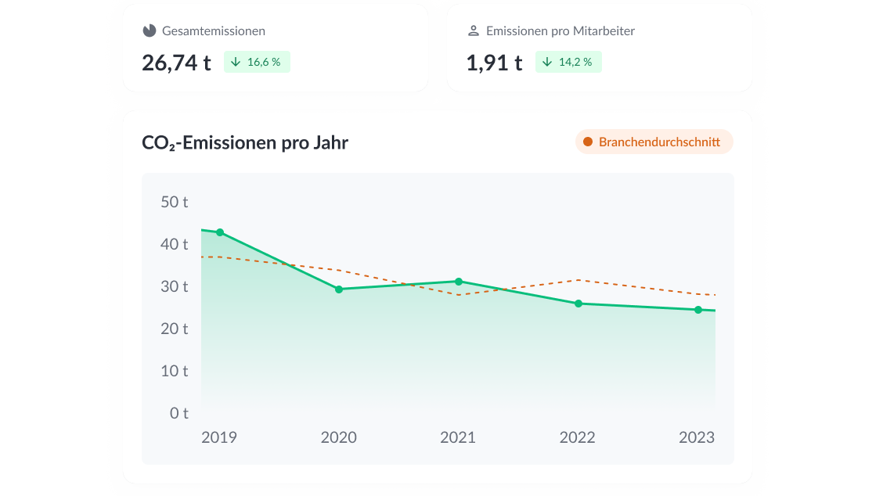This screenshot has width=883, height=496.
Task: Select the 2022 data point on the green line
Action: coord(578,304)
